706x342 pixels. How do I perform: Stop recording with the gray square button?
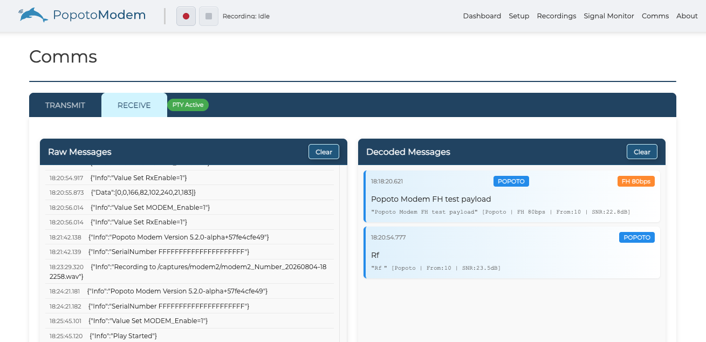coord(209,16)
